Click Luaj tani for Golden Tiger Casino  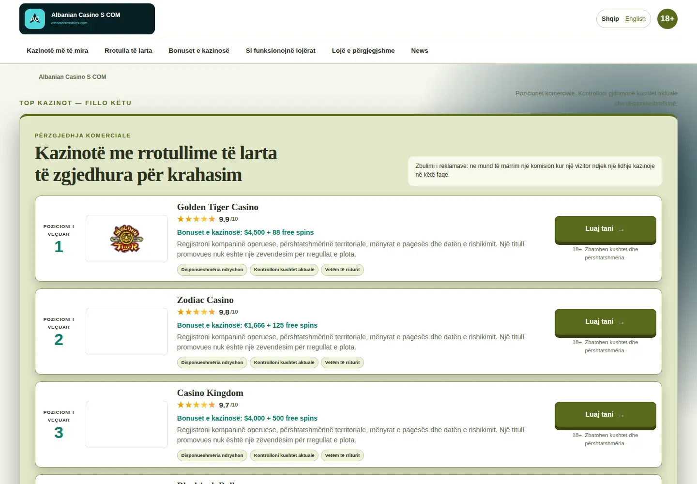[x=605, y=229]
